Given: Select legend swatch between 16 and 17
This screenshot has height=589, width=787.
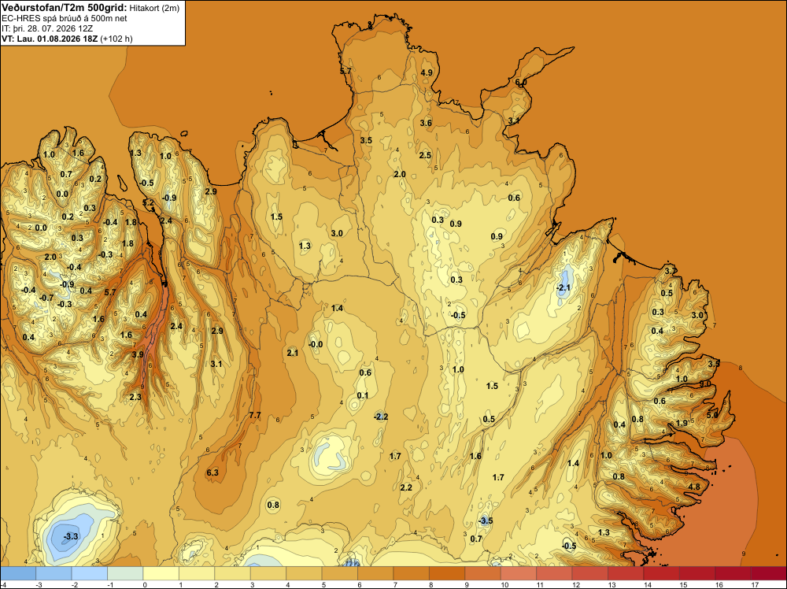Looking at the screenshot, I should (733, 572).
